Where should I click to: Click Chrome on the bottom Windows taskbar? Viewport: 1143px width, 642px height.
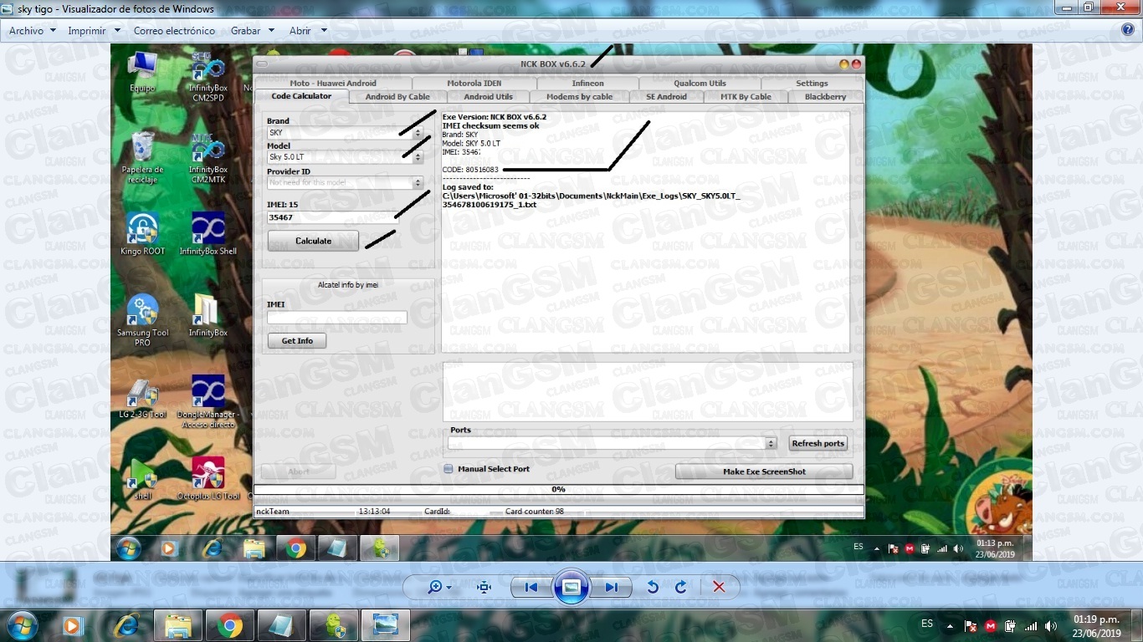coord(230,625)
